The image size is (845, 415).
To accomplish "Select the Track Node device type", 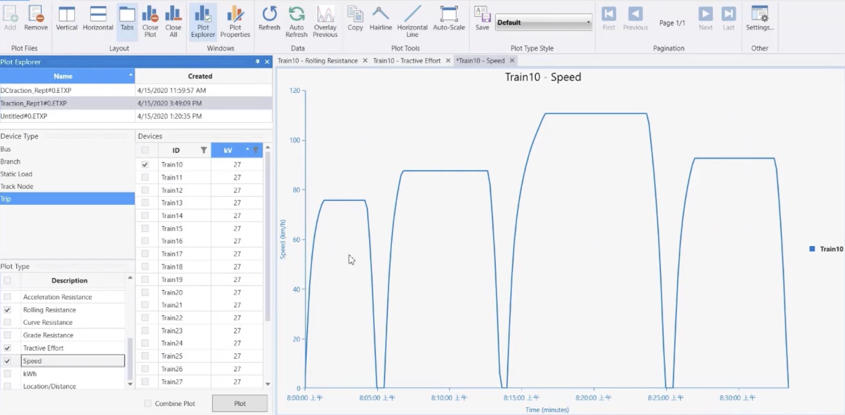I will tap(17, 186).
